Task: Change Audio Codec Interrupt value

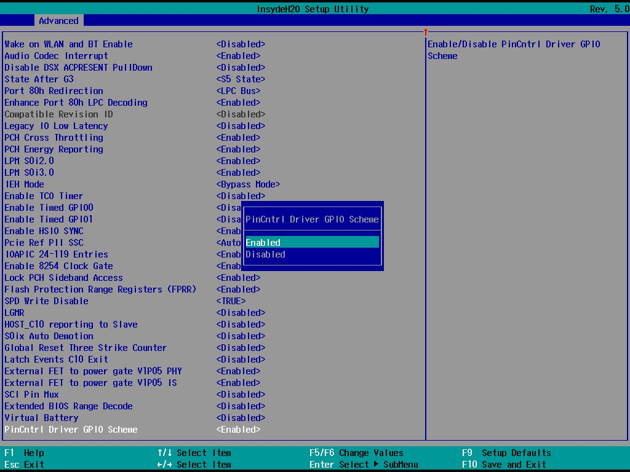Action: point(238,56)
